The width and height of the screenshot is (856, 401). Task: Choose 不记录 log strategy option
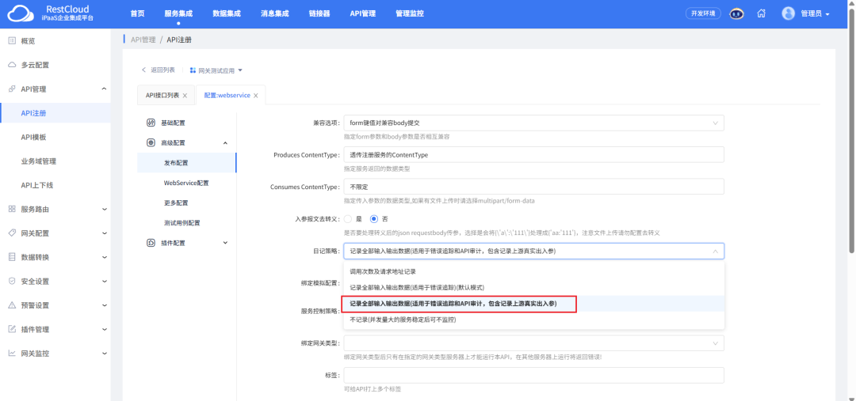coord(403,320)
